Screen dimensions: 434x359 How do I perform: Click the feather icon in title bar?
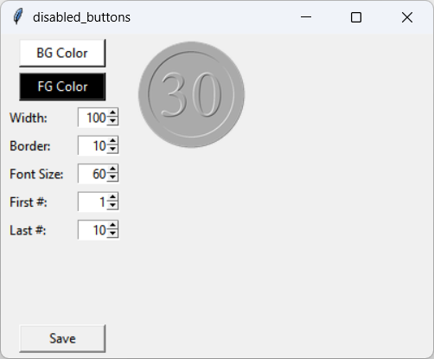tap(18, 17)
